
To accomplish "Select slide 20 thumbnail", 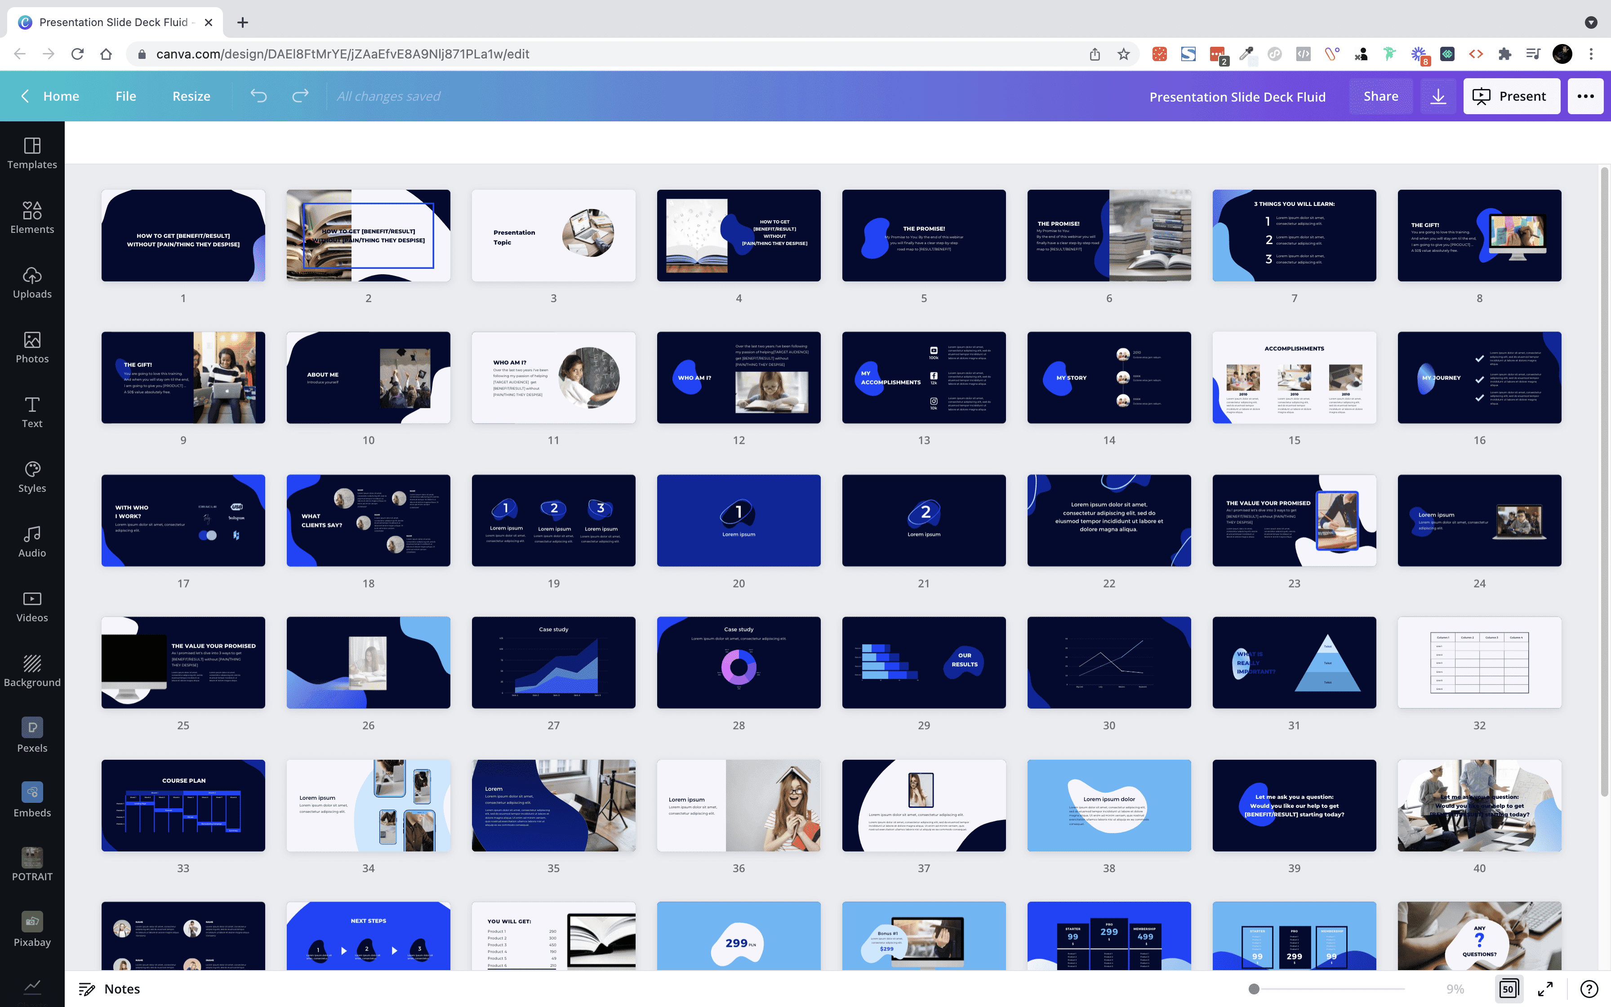I will [738, 520].
